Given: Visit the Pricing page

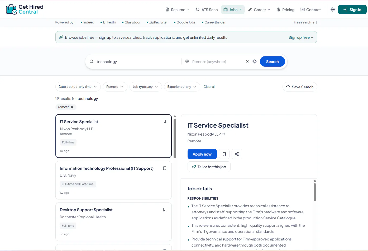Looking at the screenshot, I should point(286,9).
